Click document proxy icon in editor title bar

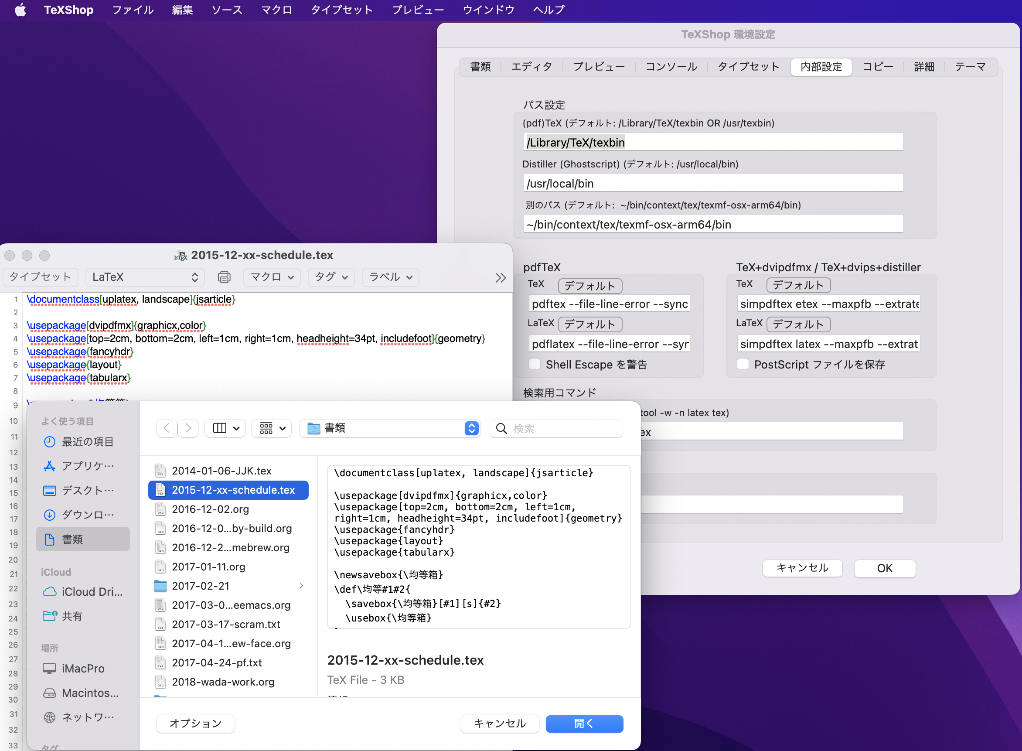click(x=181, y=255)
